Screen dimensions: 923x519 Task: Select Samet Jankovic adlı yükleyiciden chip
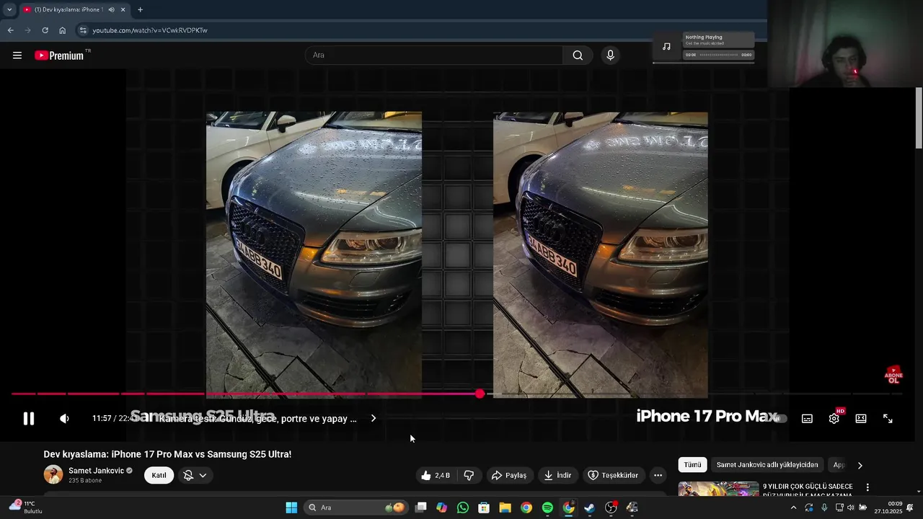[x=767, y=465]
